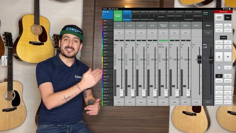This screenshot has width=236, height=133.
Task: Open the DCA Groups bank
Action: point(197,16)
